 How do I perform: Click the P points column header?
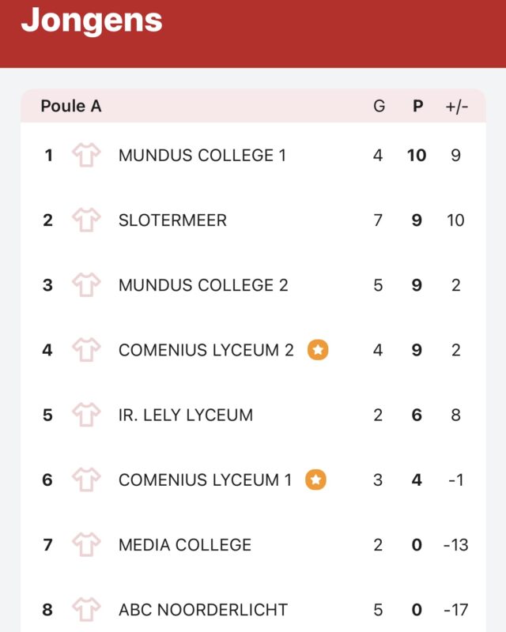(417, 106)
